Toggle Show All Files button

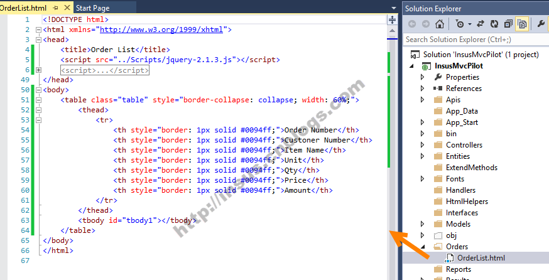coord(522,24)
